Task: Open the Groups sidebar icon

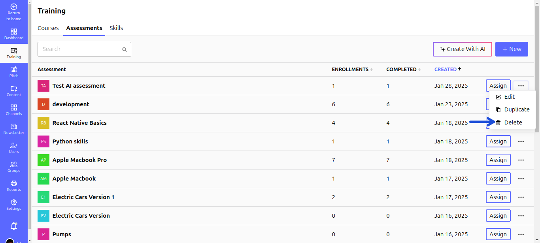Action: coord(14,167)
